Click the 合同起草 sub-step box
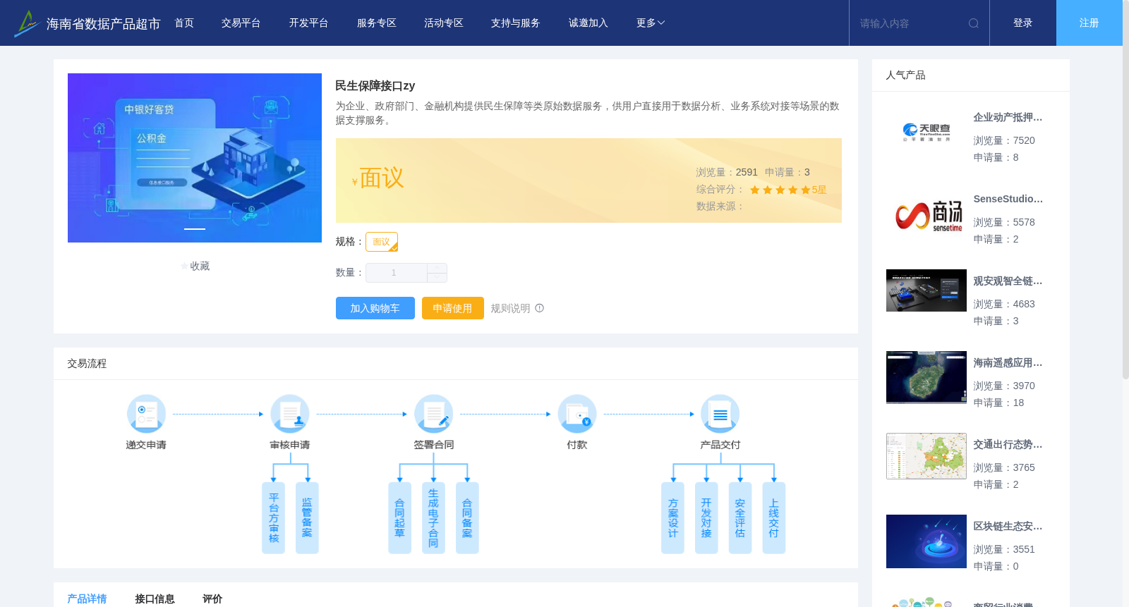 coord(399,518)
